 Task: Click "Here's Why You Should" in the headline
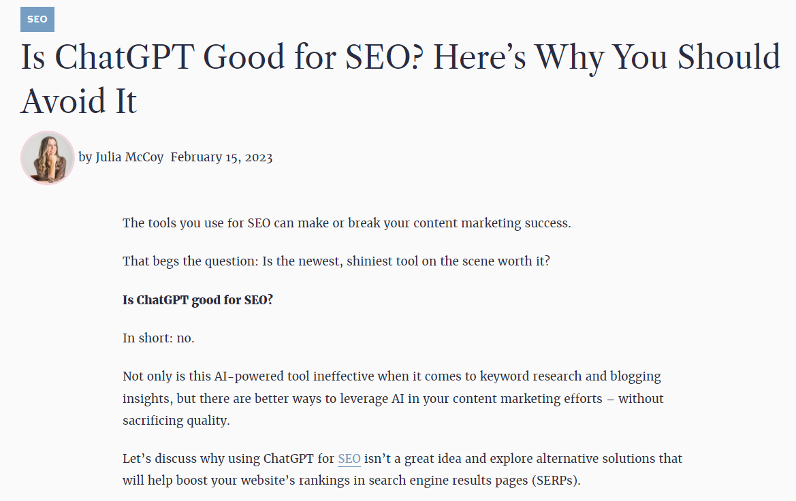(x=607, y=57)
